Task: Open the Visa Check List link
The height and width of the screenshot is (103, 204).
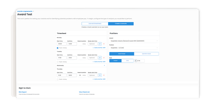Action: coord(84,92)
